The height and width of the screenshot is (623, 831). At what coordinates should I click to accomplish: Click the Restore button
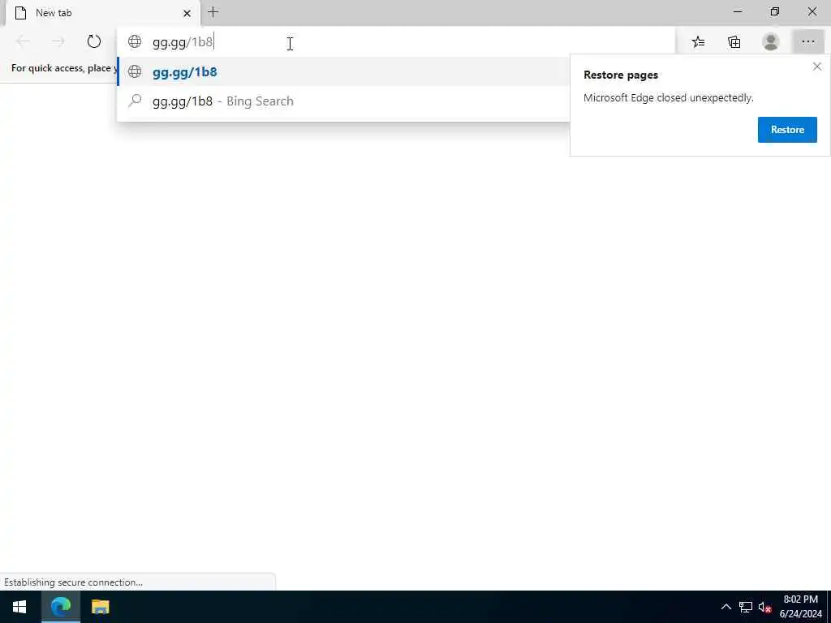tap(787, 130)
